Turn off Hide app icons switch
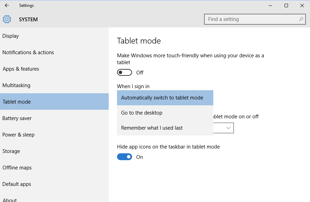This screenshot has width=310, height=202. coord(125,157)
